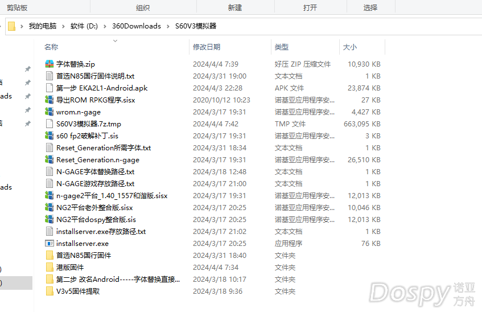
Task: Click the S60V3模拟器.7z.tmp file icon
Action: coord(49,124)
